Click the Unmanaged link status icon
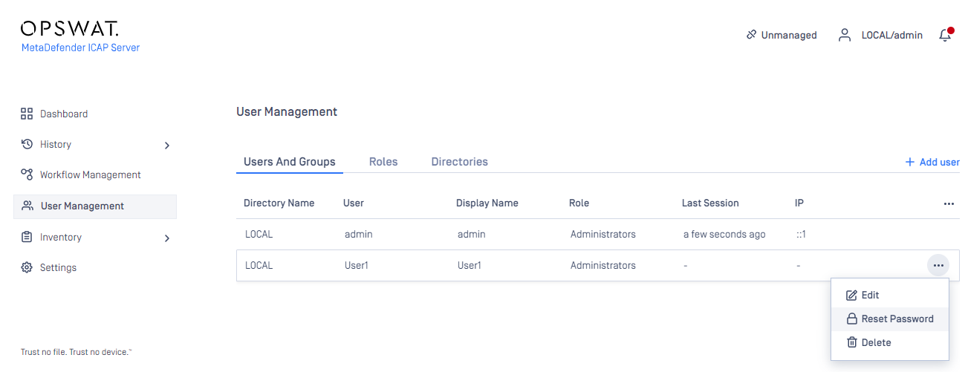The height and width of the screenshot is (372, 965). pos(751,35)
